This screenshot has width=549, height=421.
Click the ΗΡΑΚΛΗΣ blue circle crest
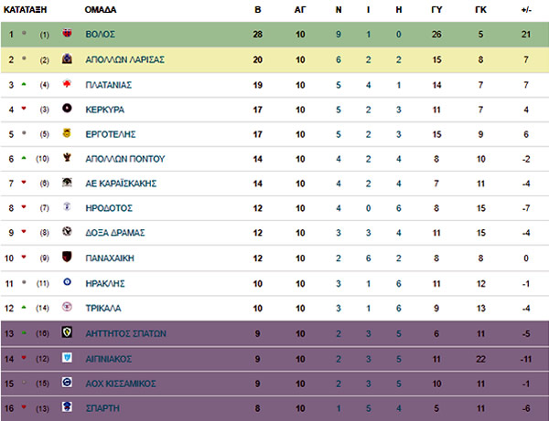coord(67,282)
